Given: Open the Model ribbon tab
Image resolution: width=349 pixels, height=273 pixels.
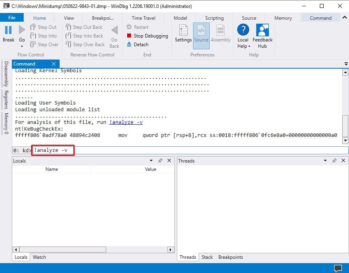Looking at the screenshot, I should pos(180,18).
